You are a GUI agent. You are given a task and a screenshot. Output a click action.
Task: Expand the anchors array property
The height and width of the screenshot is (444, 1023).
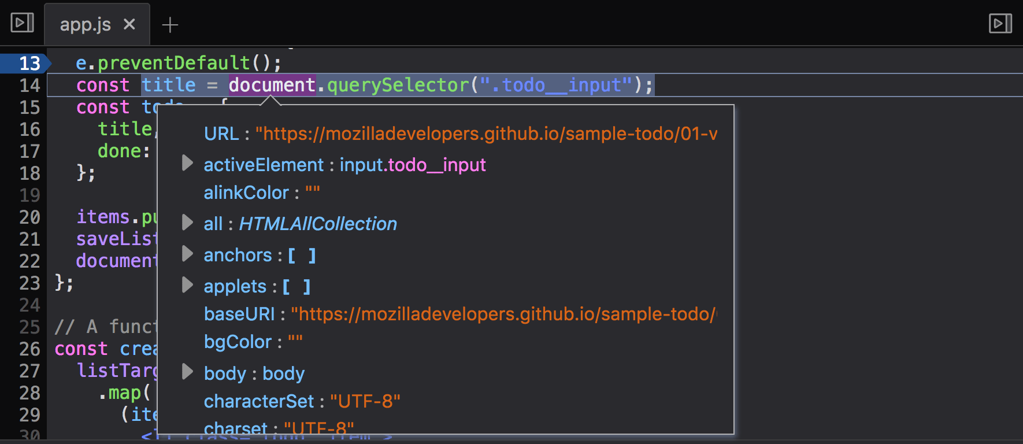[x=187, y=254]
